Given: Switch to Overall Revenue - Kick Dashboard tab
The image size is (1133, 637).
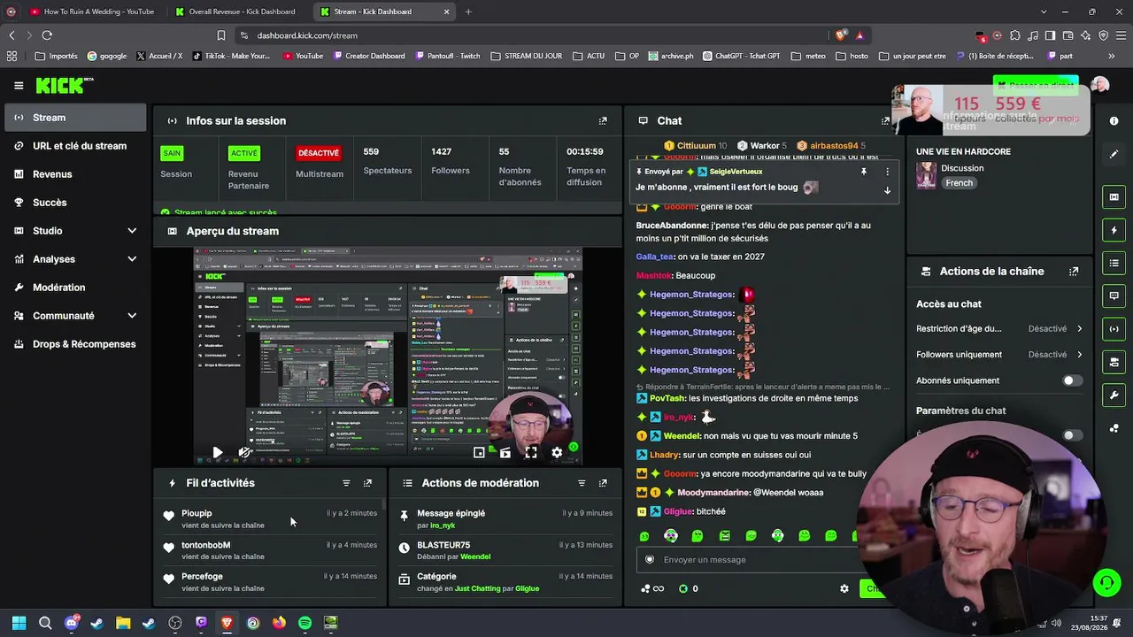Looking at the screenshot, I should click(235, 12).
